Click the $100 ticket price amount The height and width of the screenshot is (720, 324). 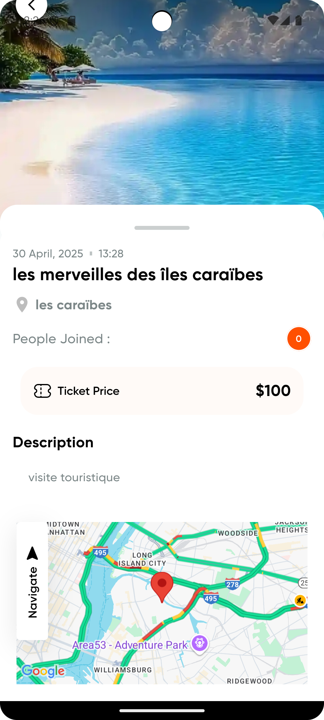tap(273, 391)
